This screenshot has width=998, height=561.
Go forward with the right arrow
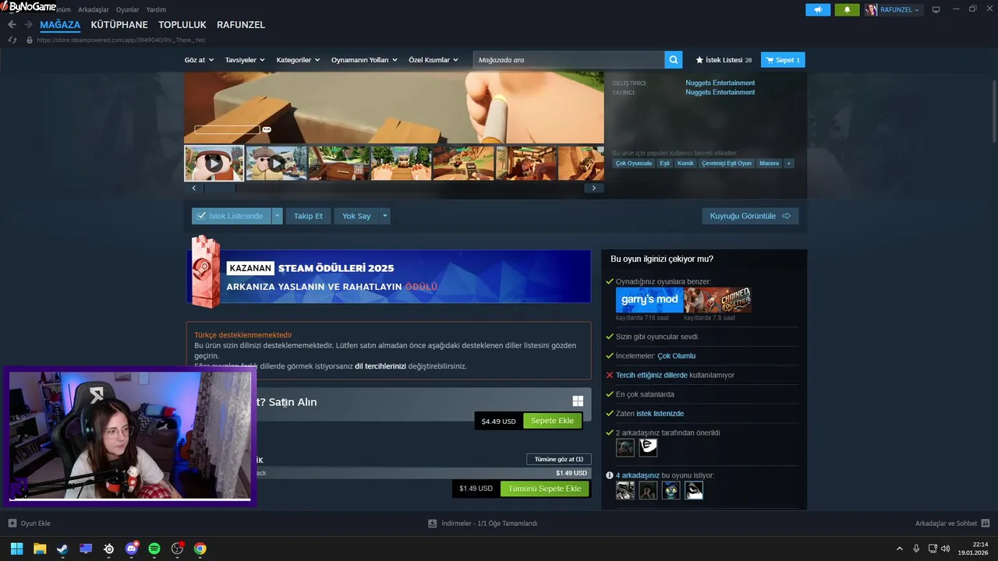pyautogui.click(x=28, y=25)
